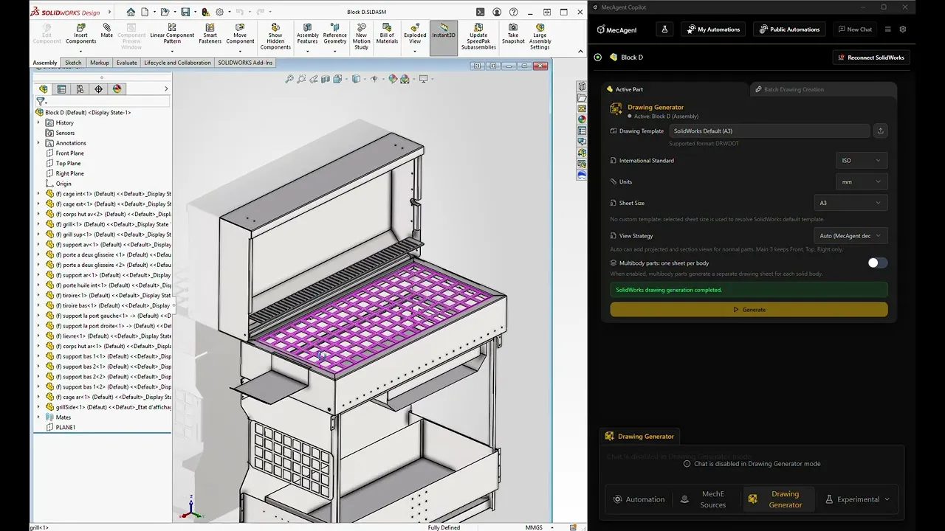Switch to Evaluate ribbon tab

(127, 63)
